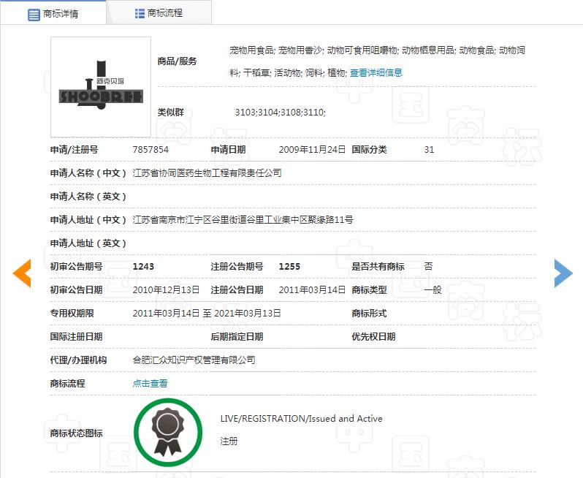Go to next trademark with blue arrow
This screenshot has height=478, width=583.
coord(563,273)
